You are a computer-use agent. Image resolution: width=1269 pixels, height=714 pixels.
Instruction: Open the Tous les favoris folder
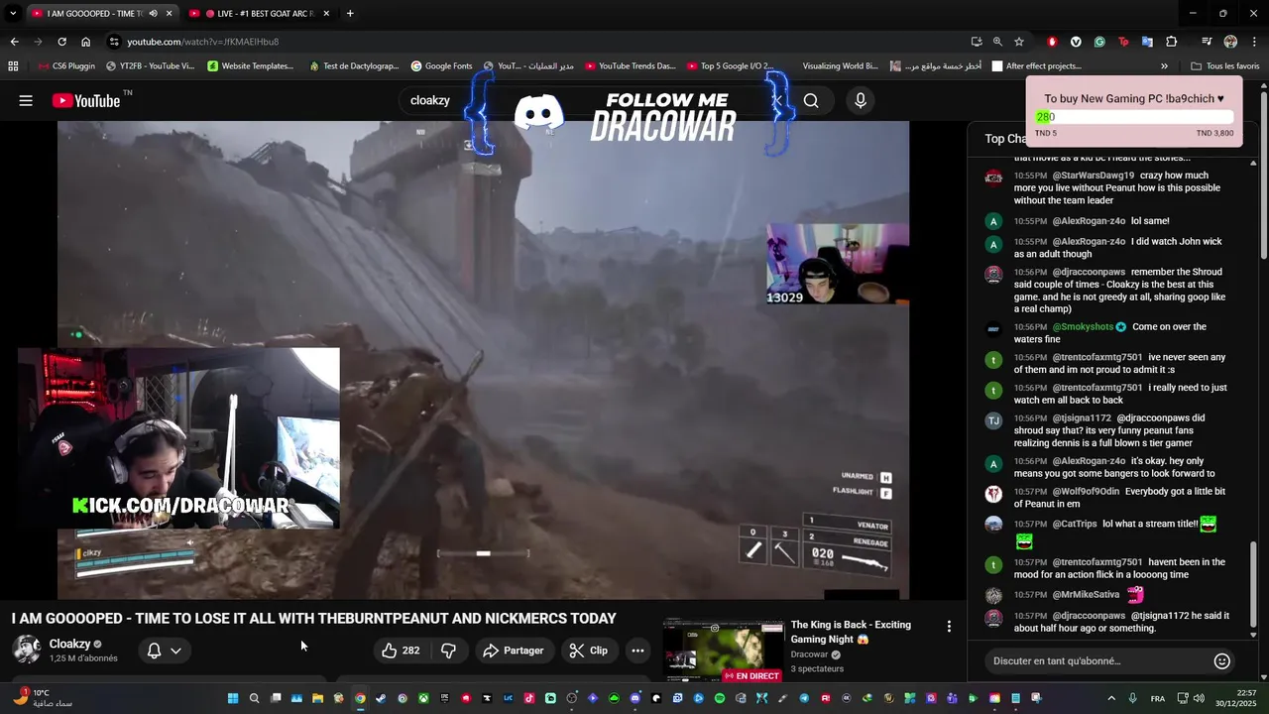(1224, 66)
